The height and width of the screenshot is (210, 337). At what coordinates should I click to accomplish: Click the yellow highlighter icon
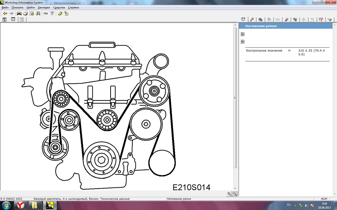point(60,13)
